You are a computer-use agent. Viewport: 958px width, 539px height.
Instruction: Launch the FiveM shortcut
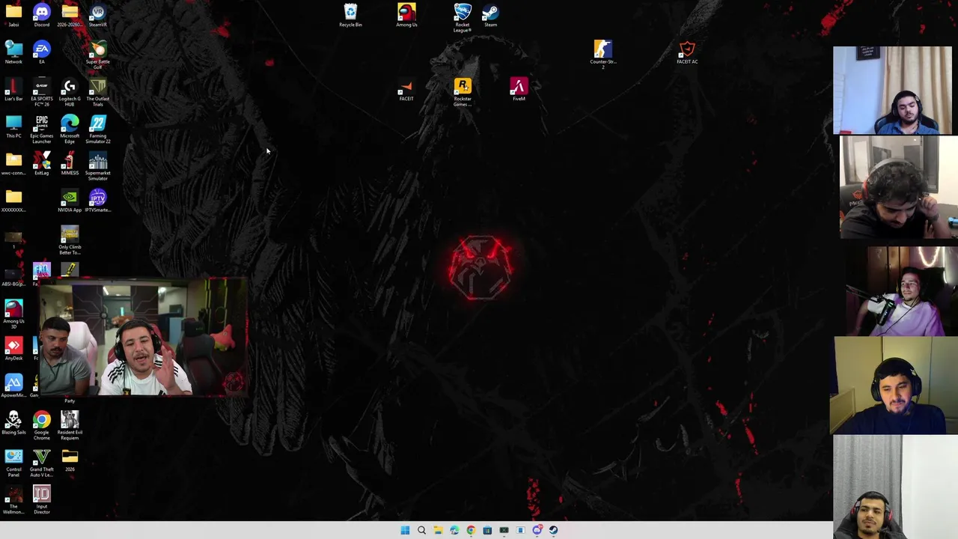point(519,89)
